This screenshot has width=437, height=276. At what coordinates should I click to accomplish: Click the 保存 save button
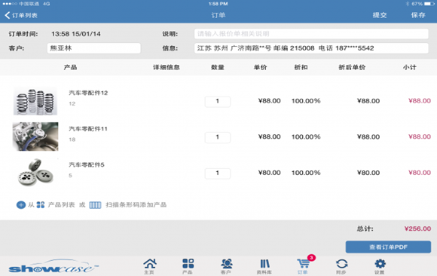point(418,15)
